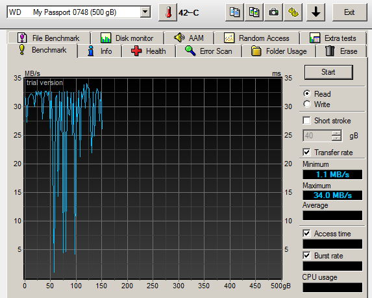The width and height of the screenshot is (372, 298).
Task: Click the Exit button
Action: coord(350,12)
